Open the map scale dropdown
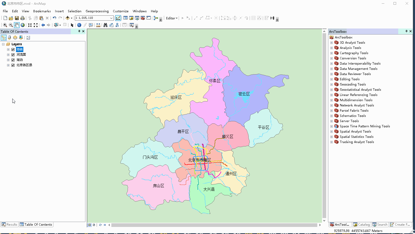 point(111,18)
